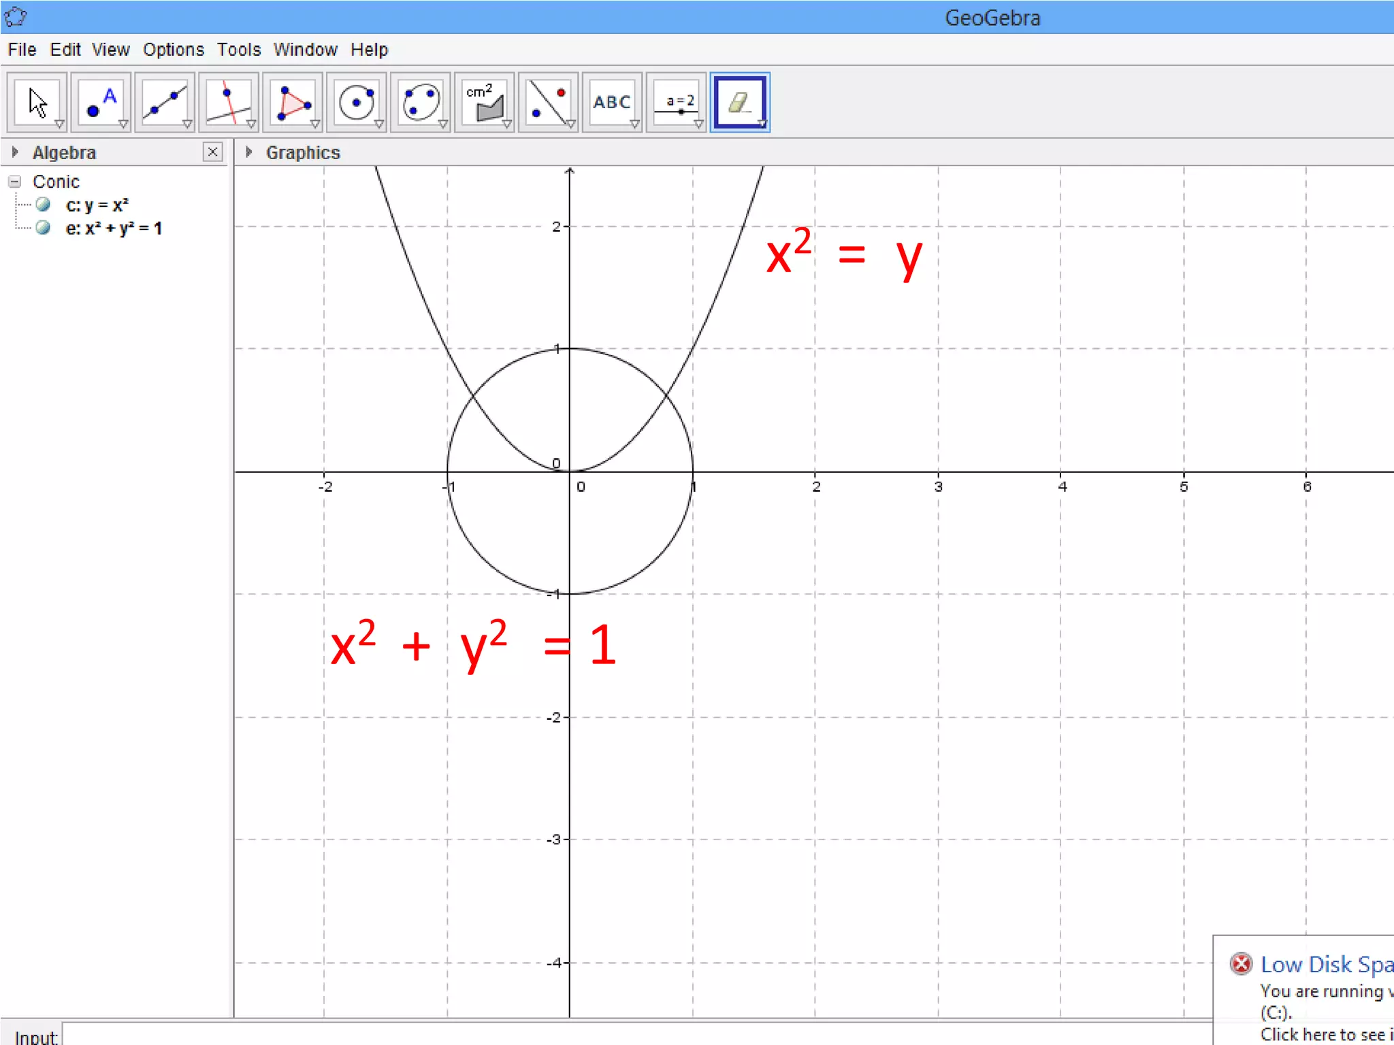The height and width of the screenshot is (1045, 1394).
Task: Select the Move arrow tool
Action: (x=37, y=102)
